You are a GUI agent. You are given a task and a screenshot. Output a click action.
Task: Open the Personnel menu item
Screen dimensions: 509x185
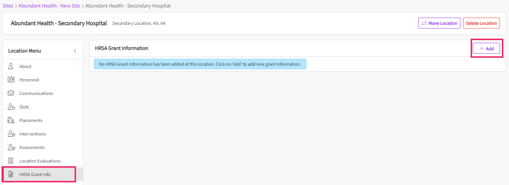29,80
